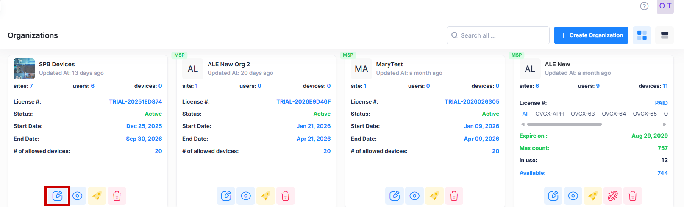
Task: Delete the MaryTest organization
Action: coord(454,196)
